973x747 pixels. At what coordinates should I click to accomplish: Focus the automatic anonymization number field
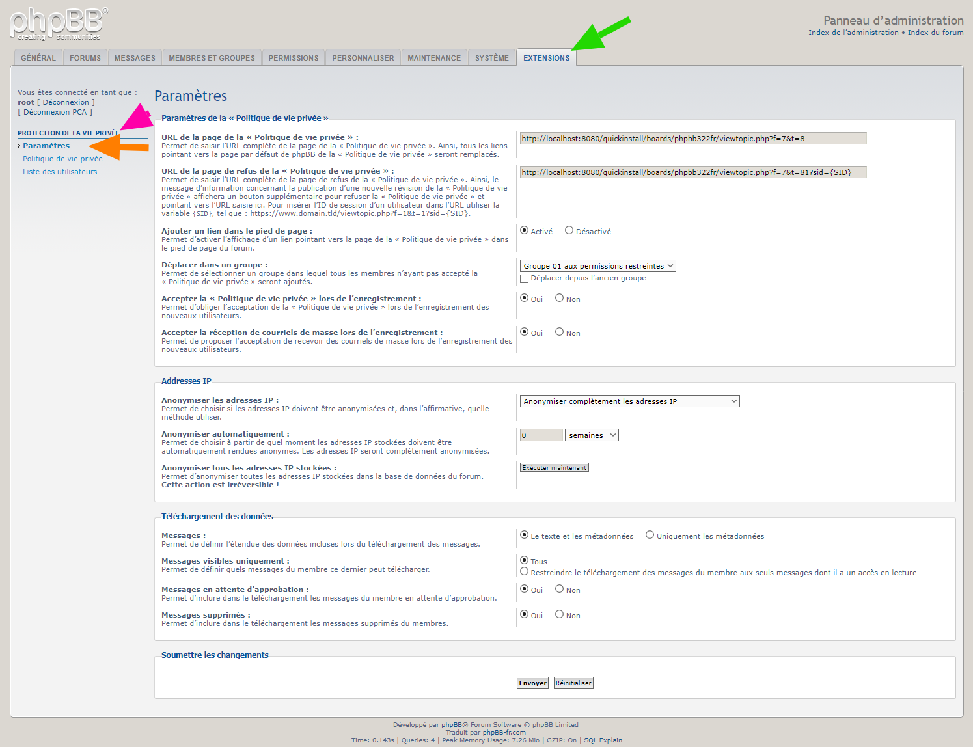(541, 435)
